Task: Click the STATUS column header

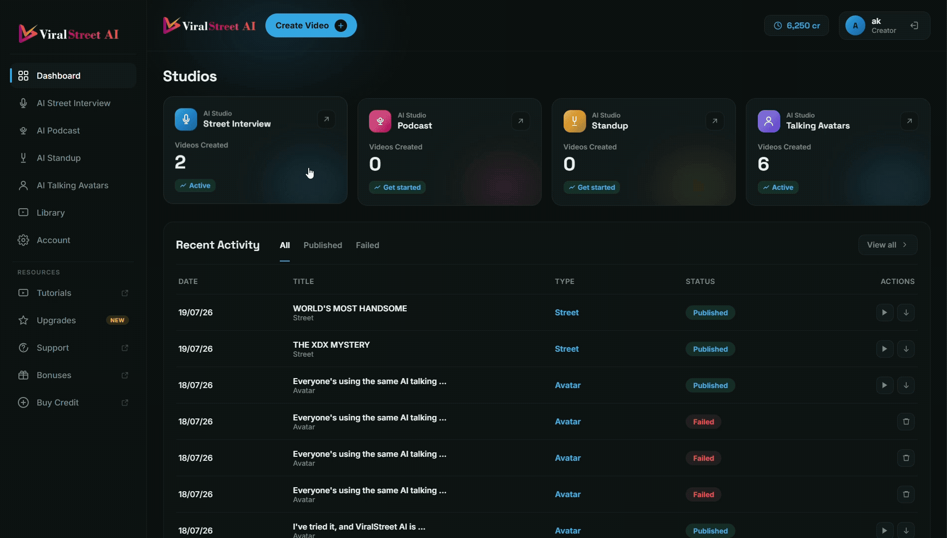Action: tap(700, 281)
